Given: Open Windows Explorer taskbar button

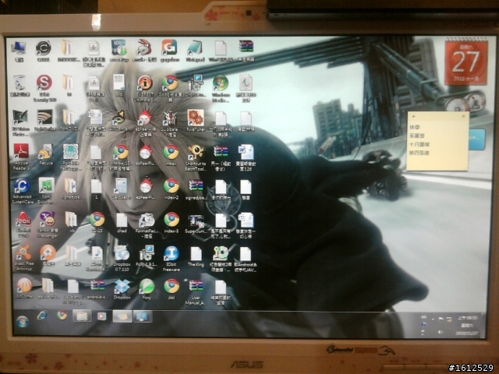Looking at the screenshot, I should coord(82,316).
